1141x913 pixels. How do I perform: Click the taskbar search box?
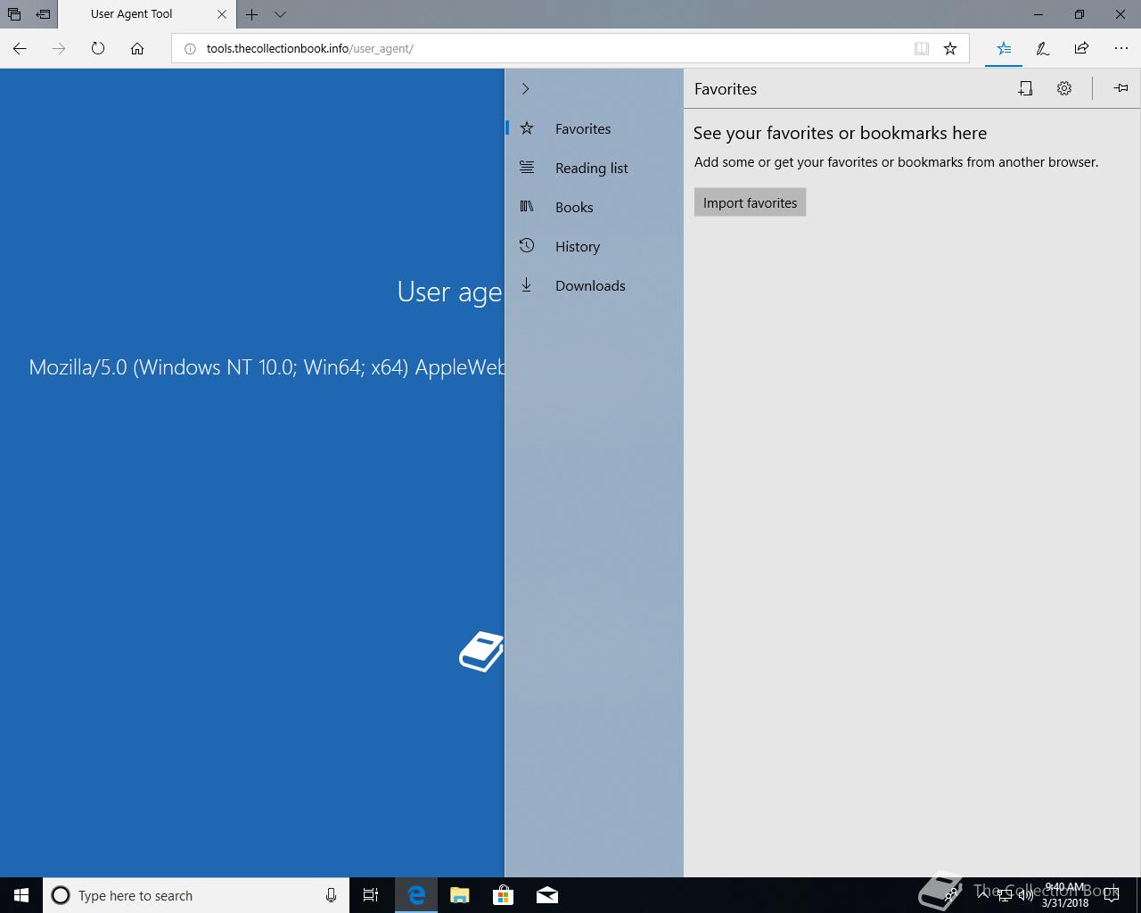coord(195,895)
